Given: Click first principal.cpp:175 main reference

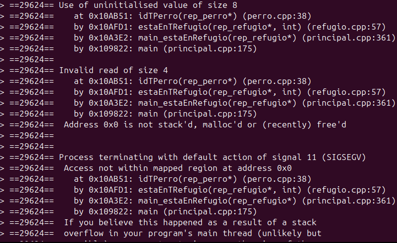Looking at the screenshot, I should 210,49.
